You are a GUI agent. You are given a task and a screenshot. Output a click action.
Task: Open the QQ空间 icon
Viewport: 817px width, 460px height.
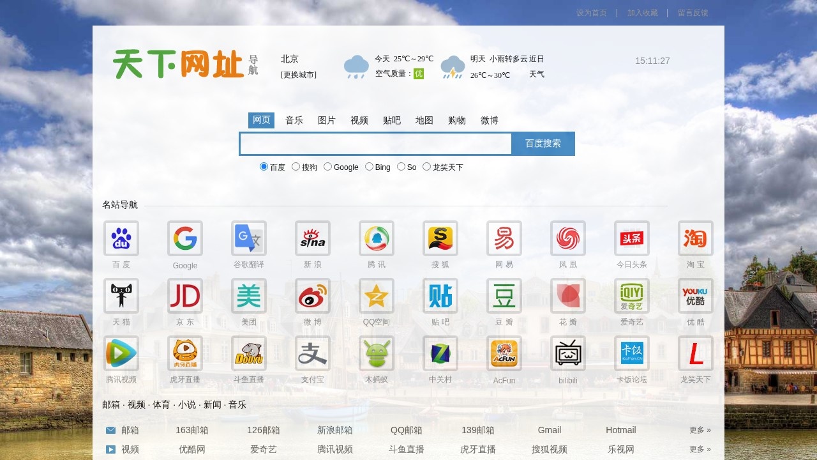377,296
